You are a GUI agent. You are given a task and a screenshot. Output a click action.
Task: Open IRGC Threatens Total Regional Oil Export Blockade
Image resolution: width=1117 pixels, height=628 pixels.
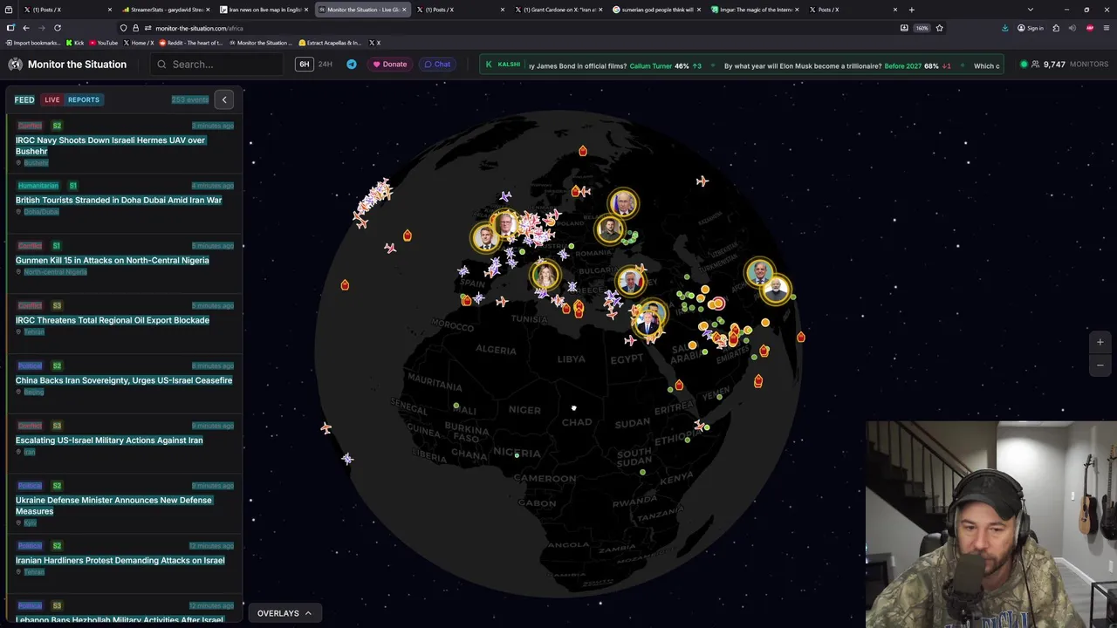[x=113, y=321]
